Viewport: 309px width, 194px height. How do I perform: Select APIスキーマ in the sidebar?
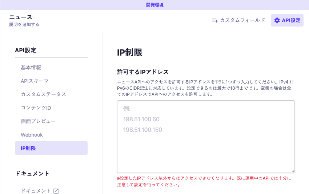point(35,81)
